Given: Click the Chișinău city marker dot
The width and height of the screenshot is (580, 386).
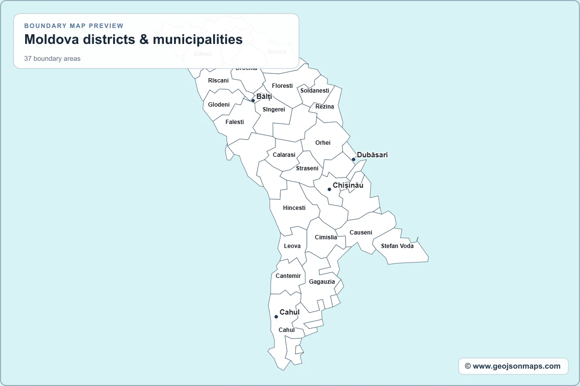Looking at the screenshot, I should point(329,189).
